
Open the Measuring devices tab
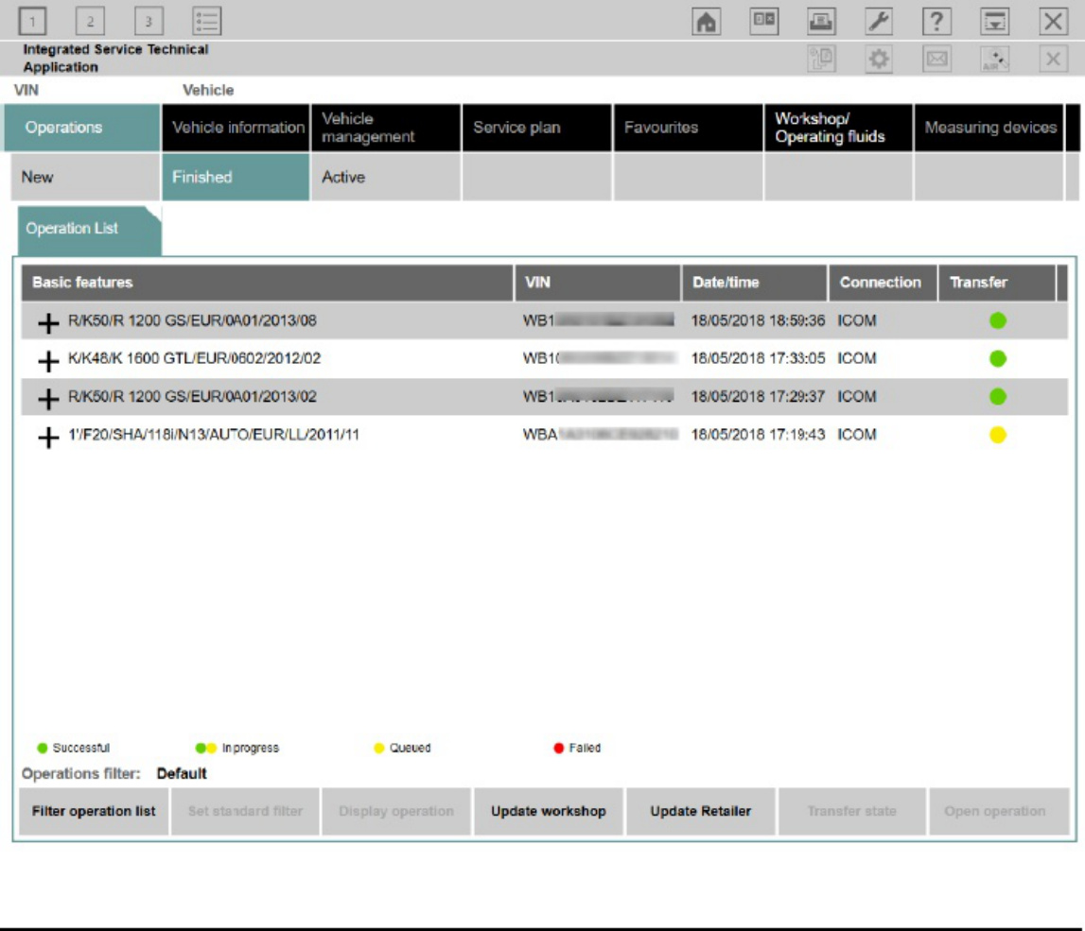[989, 128]
